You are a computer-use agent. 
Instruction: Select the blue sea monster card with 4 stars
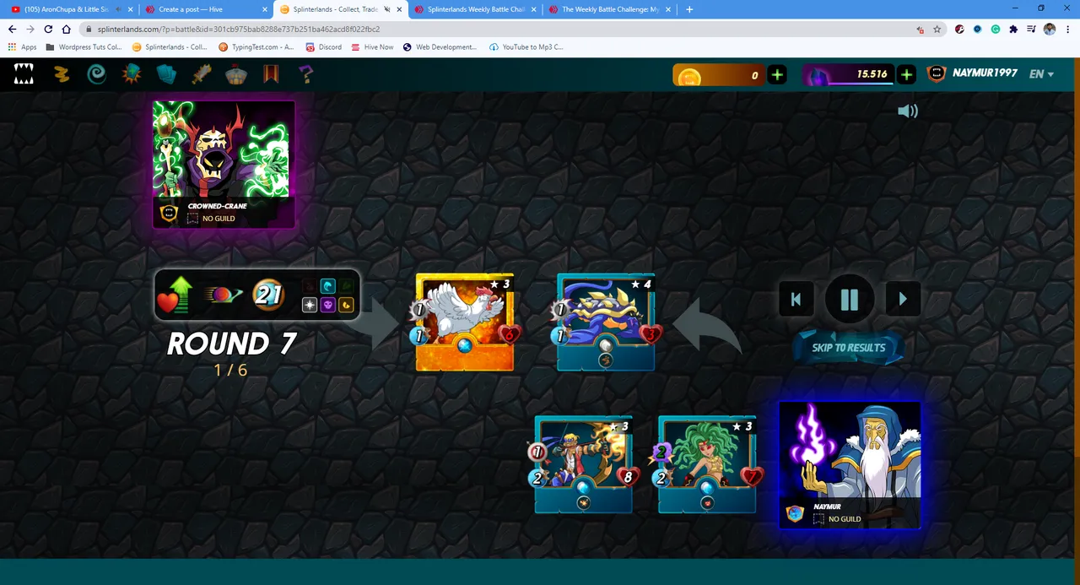click(x=606, y=322)
